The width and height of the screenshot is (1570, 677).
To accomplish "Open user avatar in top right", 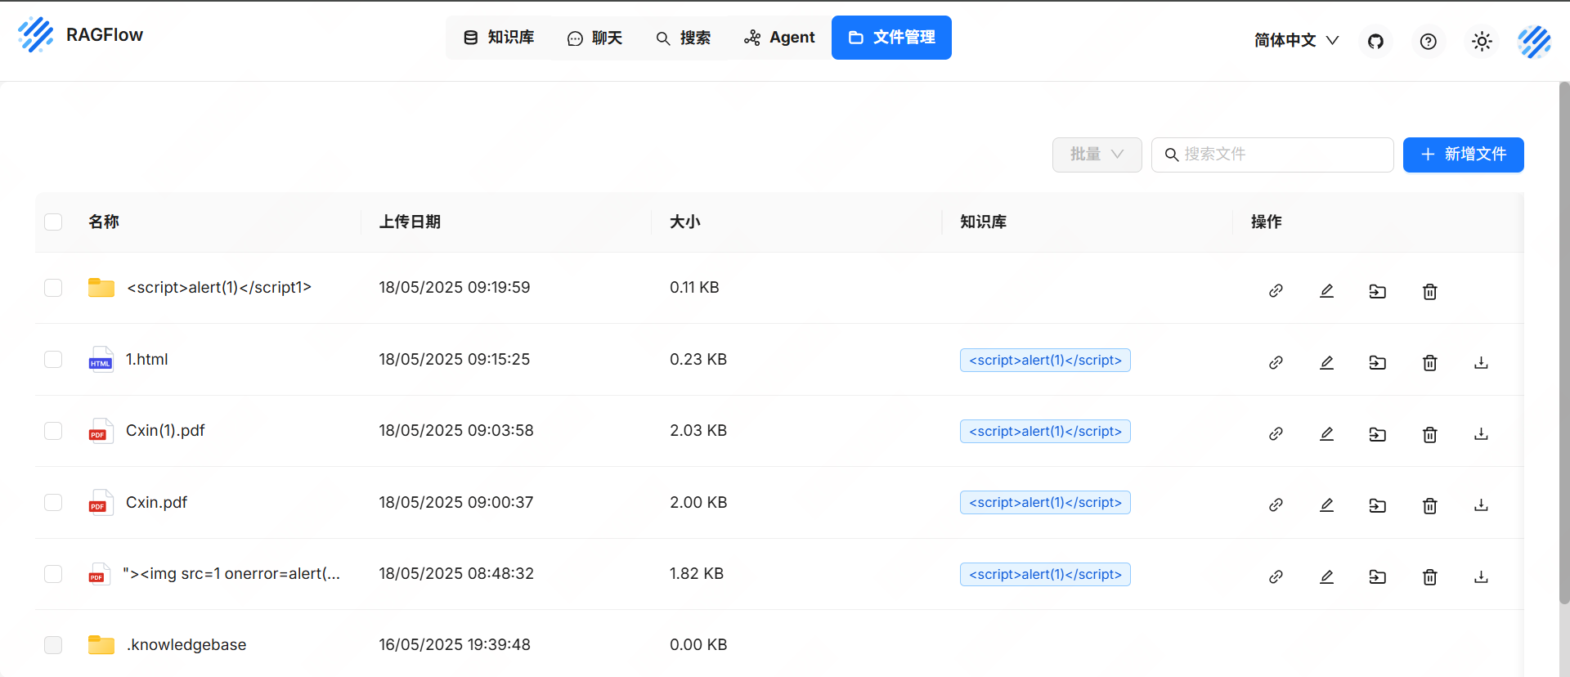I will point(1535,41).
